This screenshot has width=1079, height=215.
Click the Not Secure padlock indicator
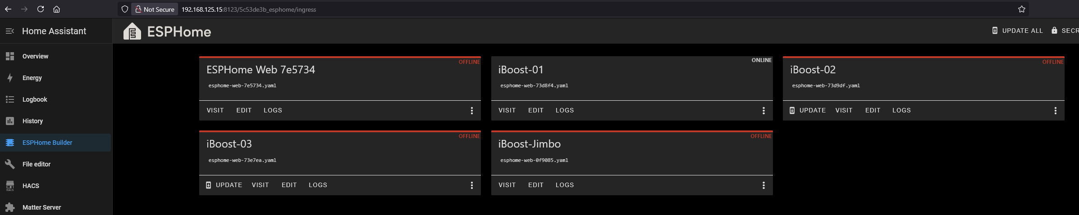coord(155,9)
